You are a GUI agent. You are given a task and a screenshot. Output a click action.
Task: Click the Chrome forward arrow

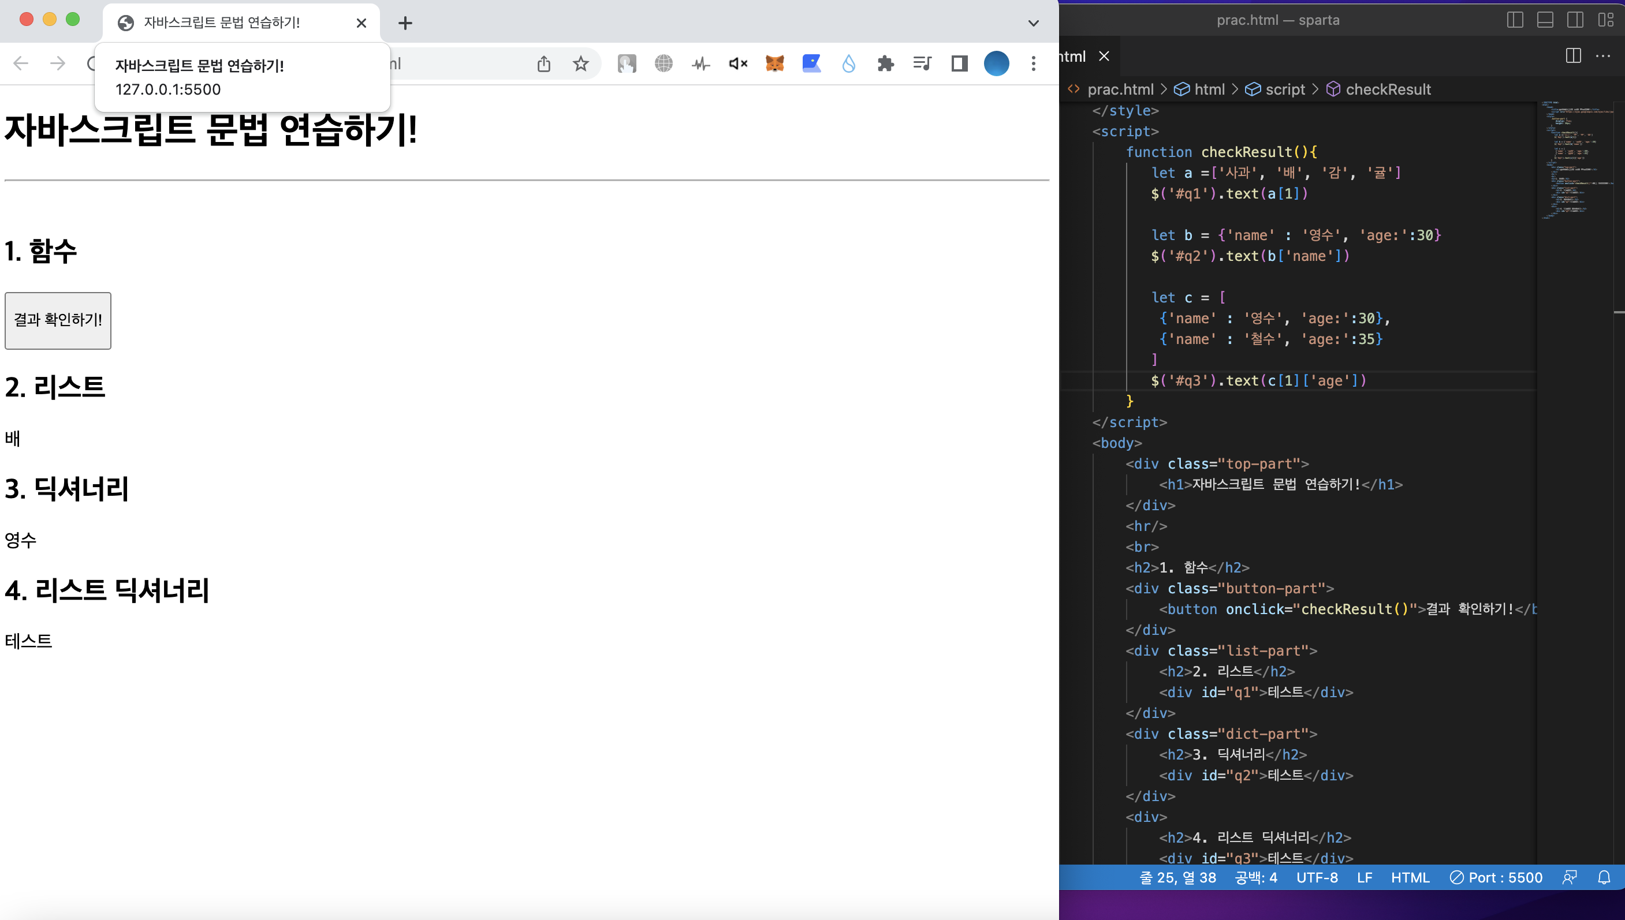tap(58, 63)
